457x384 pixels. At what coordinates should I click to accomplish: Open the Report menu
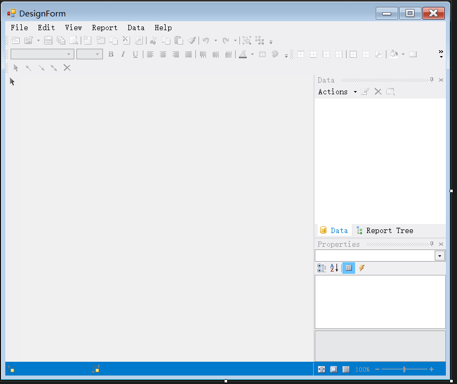point(105,28)
